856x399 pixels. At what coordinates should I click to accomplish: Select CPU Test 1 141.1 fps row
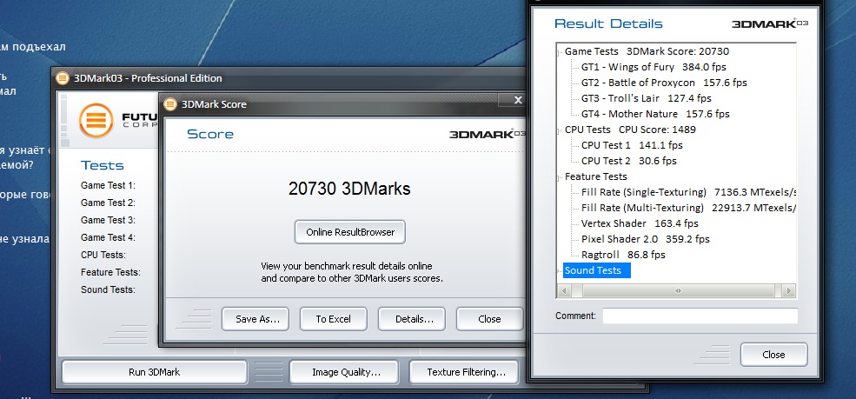[x=632, y=145]
